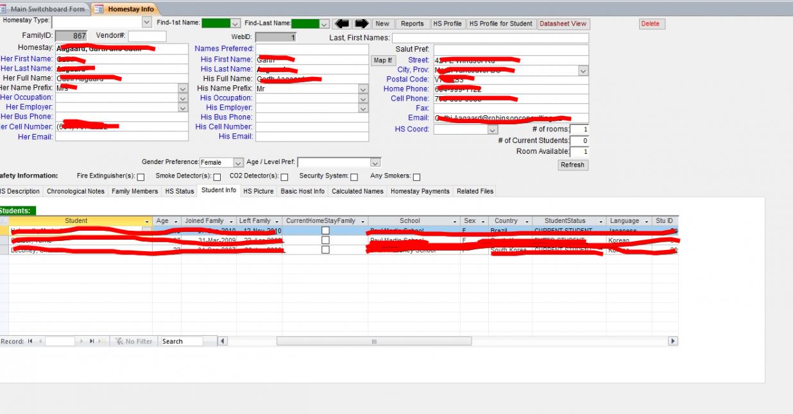Click the No Filter indicator
793x414 pixels.
coord(133,342)
